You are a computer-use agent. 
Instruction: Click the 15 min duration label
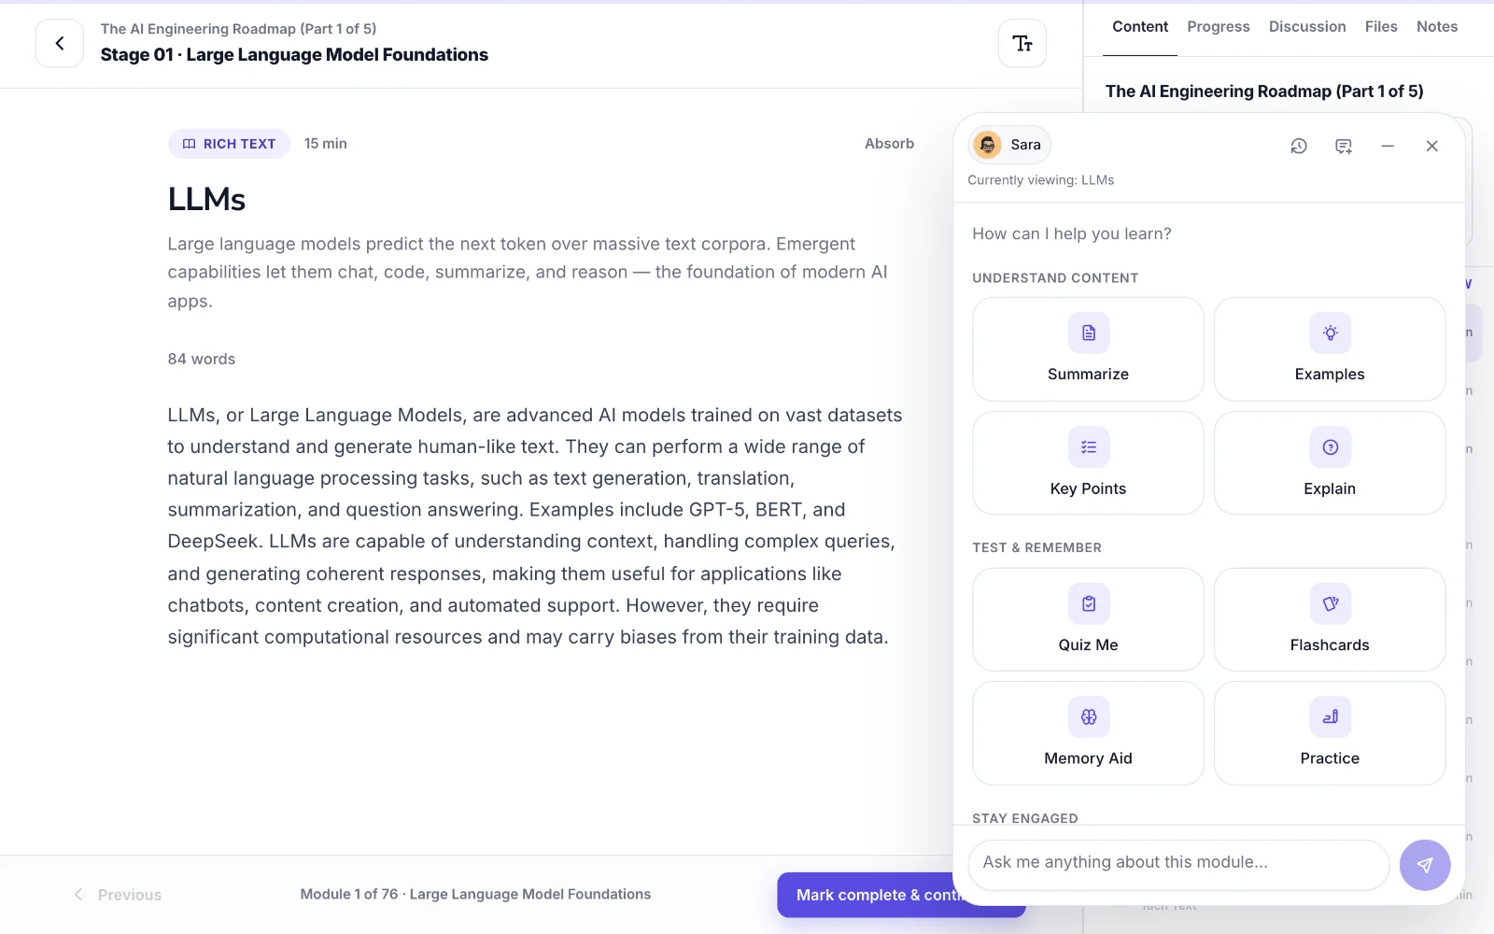pyautogui.click(x=326, y=144)
